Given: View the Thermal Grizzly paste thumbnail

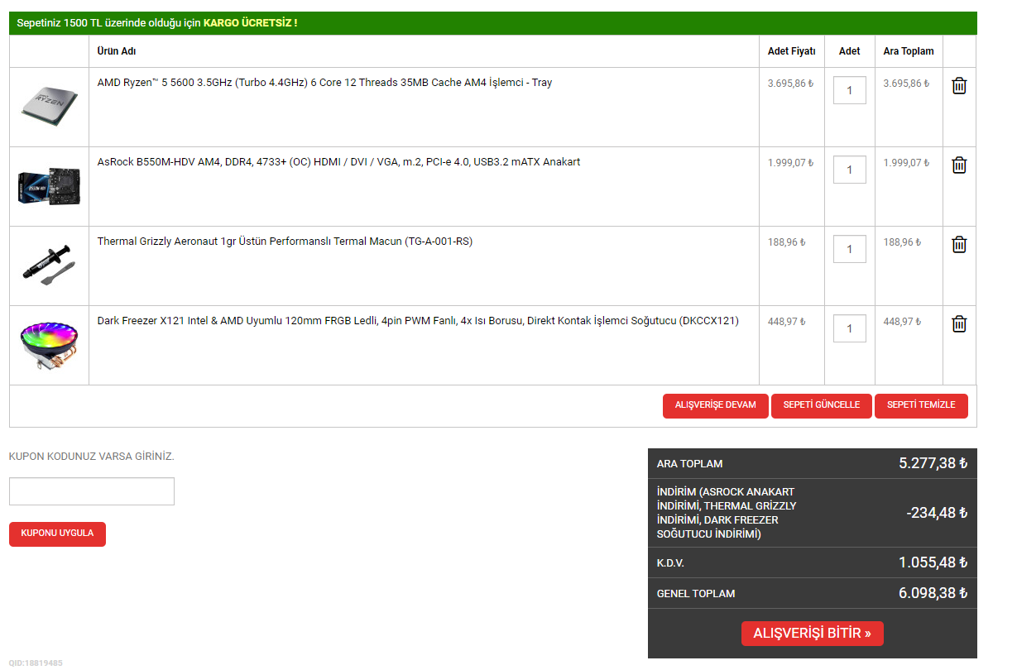Looking at the screenshot, I should [x=49, y=265].
